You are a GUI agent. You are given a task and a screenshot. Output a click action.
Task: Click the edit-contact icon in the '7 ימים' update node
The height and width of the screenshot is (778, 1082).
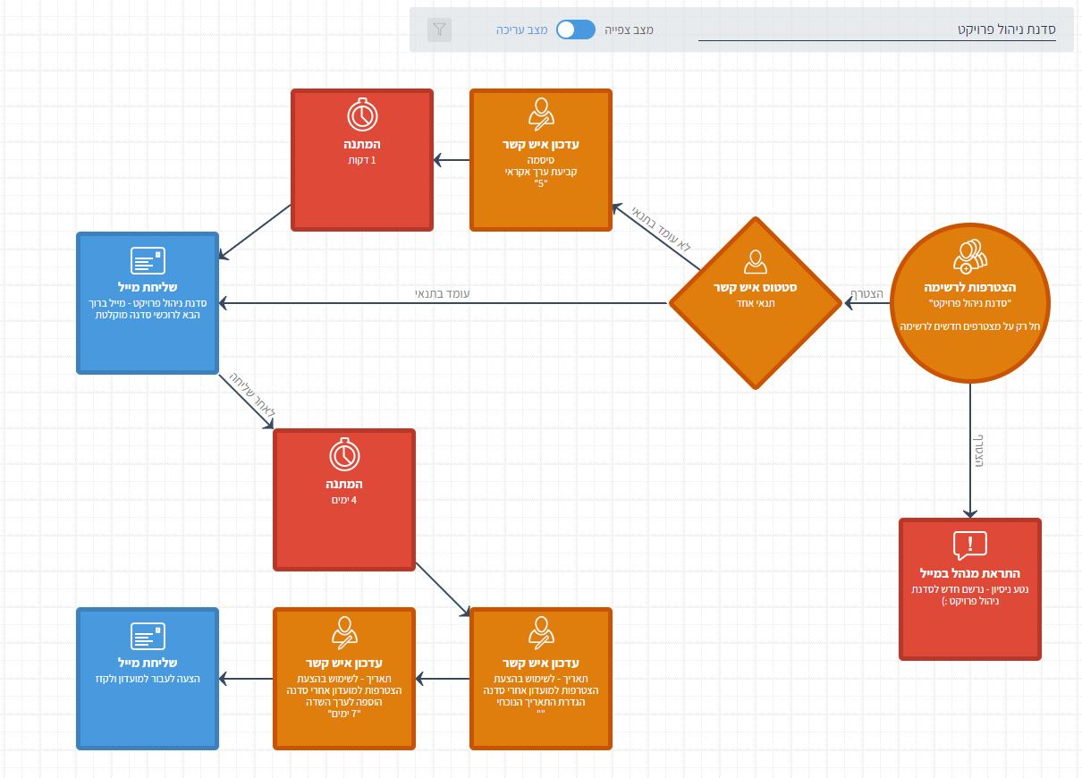click(344, 633)
